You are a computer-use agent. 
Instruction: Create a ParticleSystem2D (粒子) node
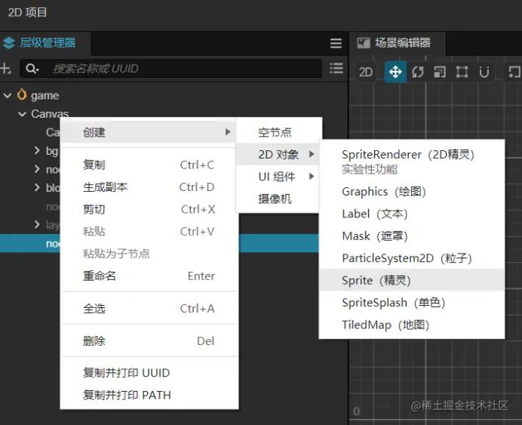pos(411,258)
